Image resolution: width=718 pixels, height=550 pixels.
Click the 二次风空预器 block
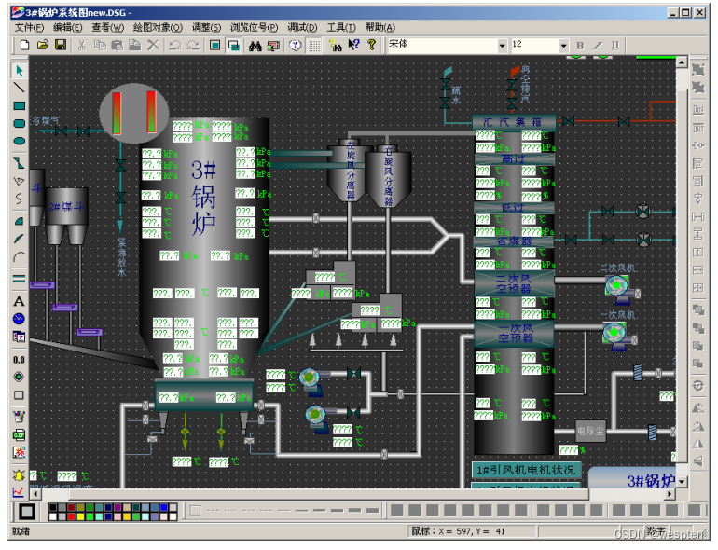tap(514, 284)
